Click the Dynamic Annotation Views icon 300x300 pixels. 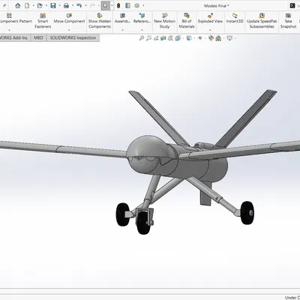coord(170,38)
